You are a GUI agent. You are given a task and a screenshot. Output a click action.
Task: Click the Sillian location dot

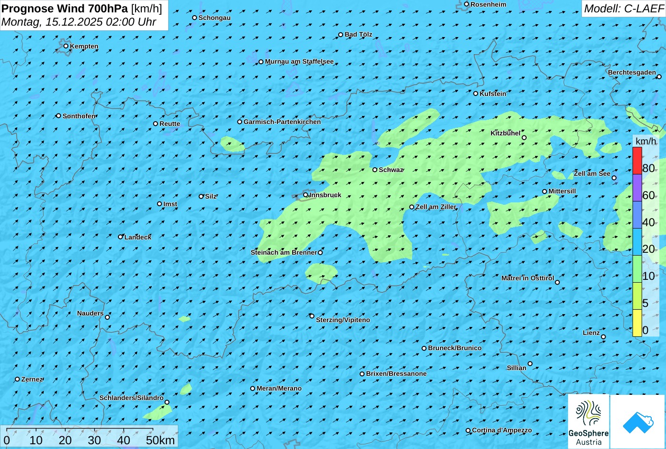coord(530,364)
